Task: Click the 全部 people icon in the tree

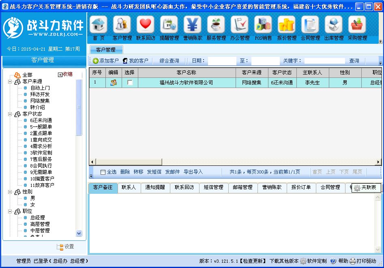Action: pyautogui.click(x=17, y=75)
